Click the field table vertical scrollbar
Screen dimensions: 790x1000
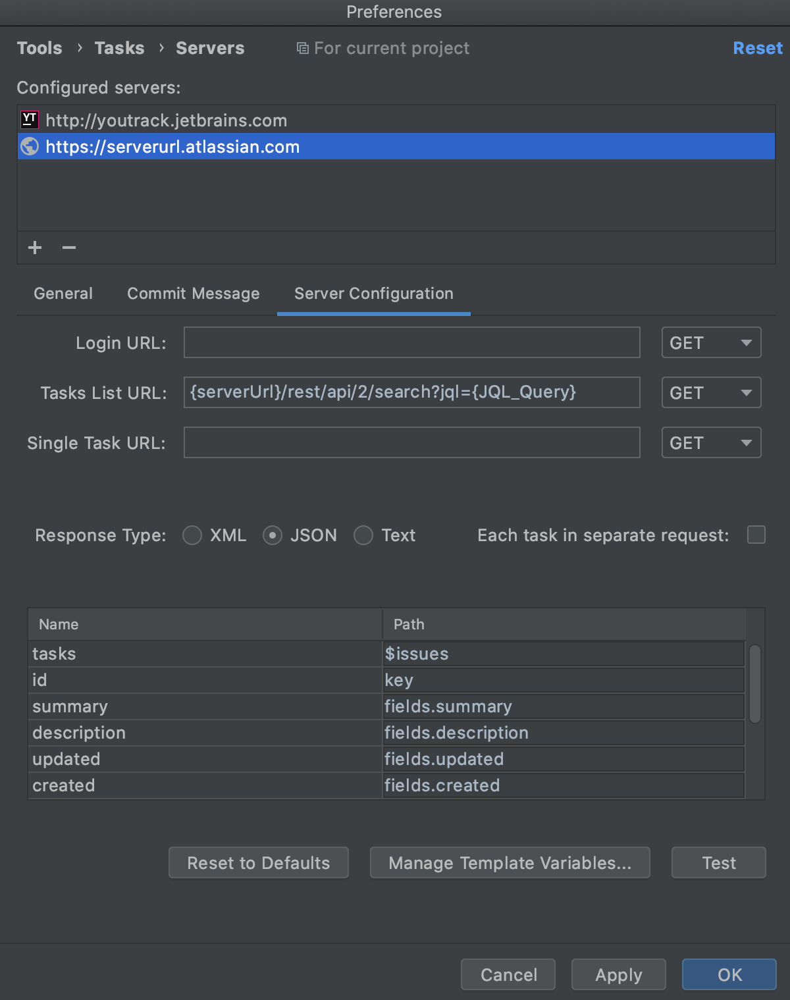point(755,684)
